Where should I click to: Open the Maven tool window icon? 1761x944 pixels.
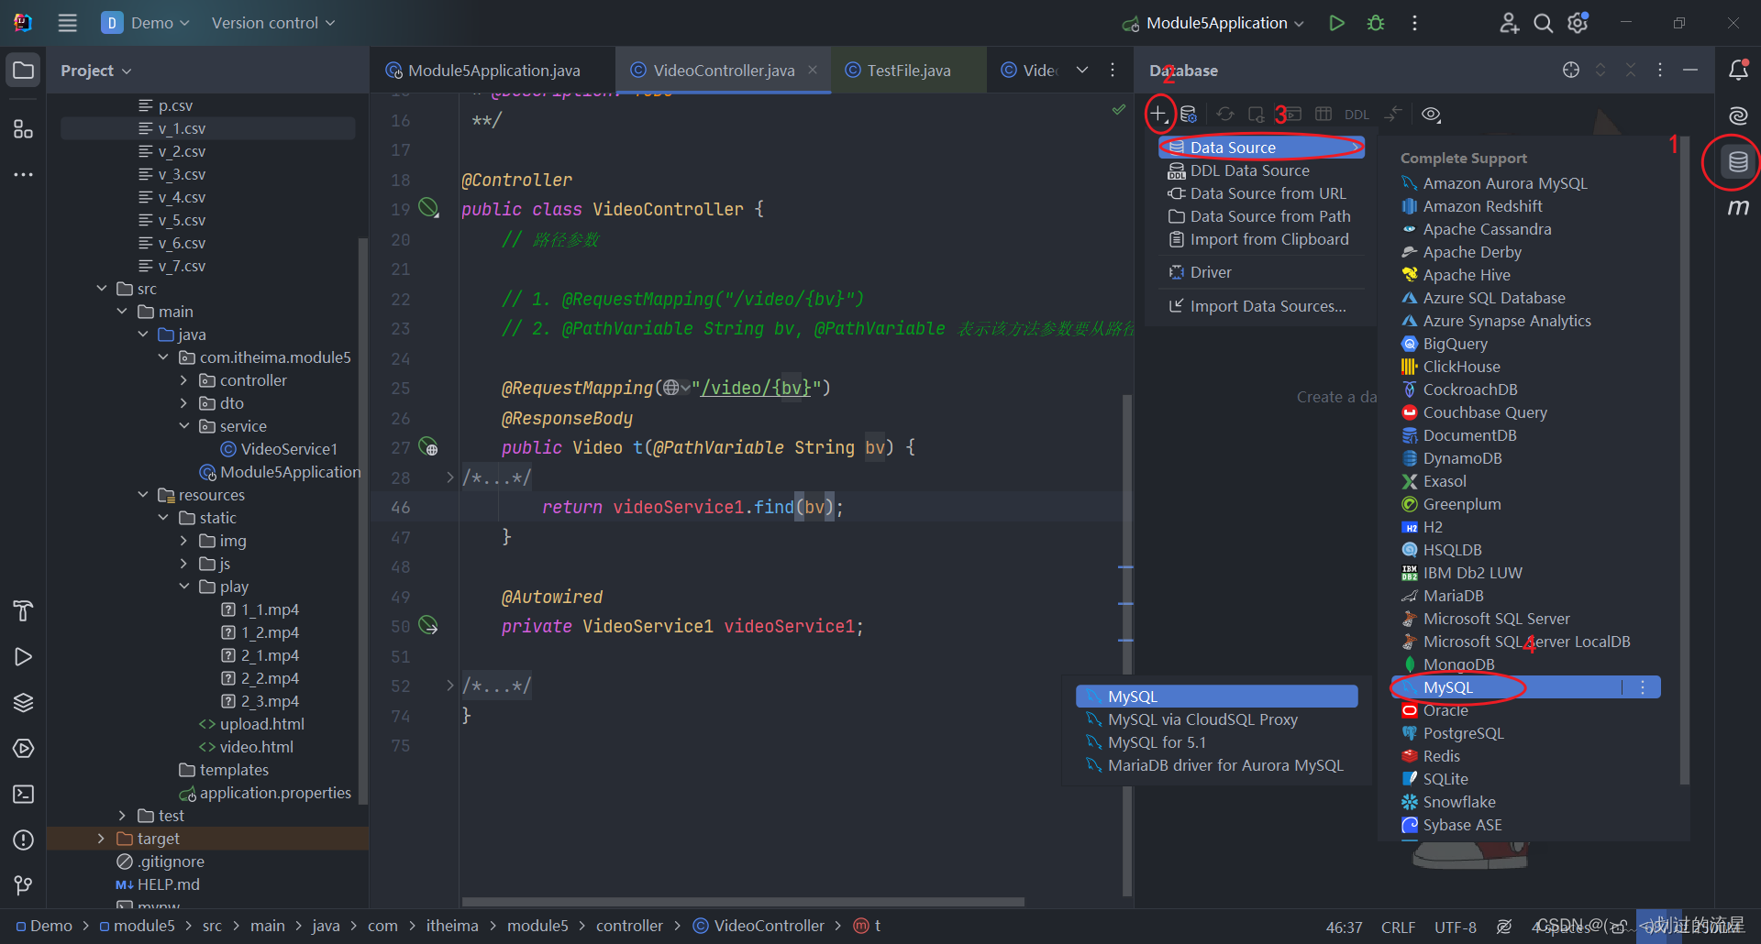coord(1738,208)
